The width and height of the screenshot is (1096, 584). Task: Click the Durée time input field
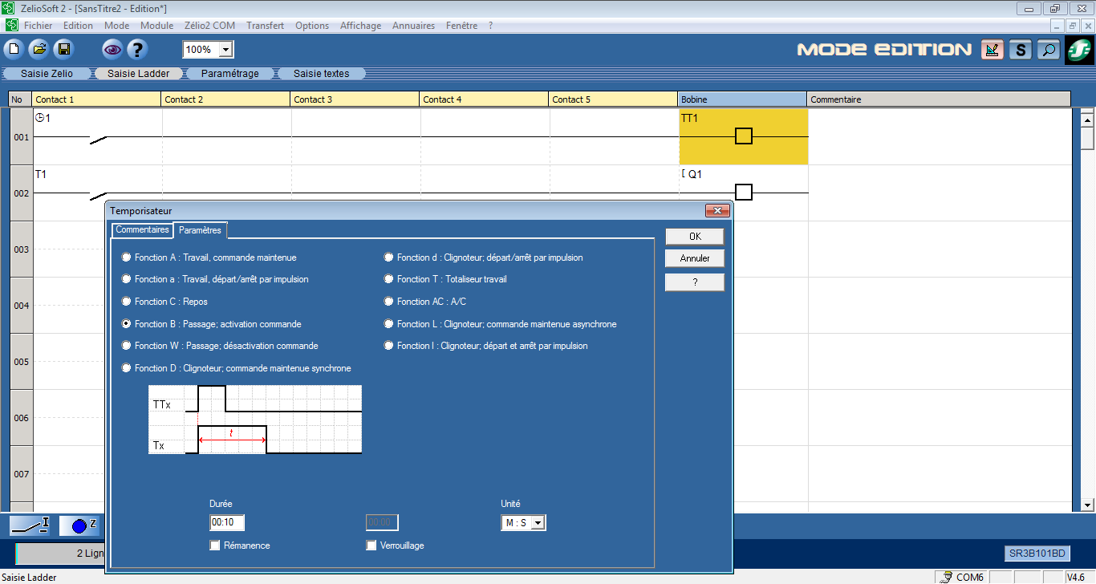(226, 523)
